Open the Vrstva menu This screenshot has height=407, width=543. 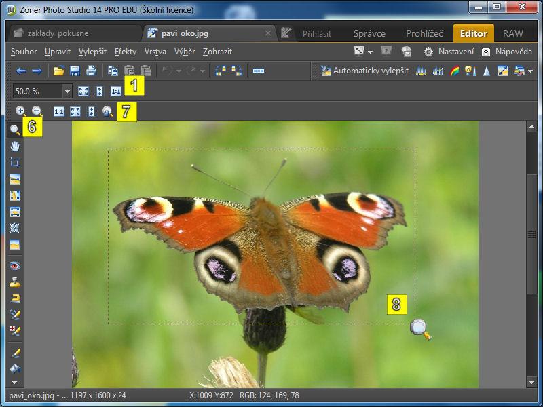155,52
